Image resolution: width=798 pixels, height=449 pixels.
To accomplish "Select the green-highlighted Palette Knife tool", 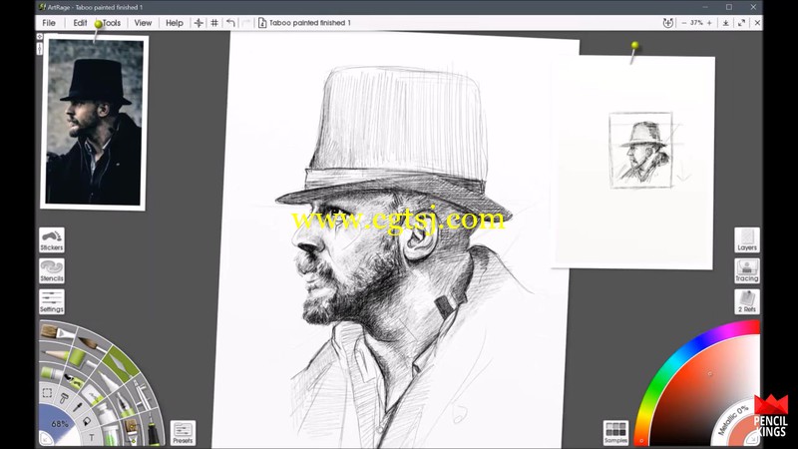I will [x=121, y=364].
